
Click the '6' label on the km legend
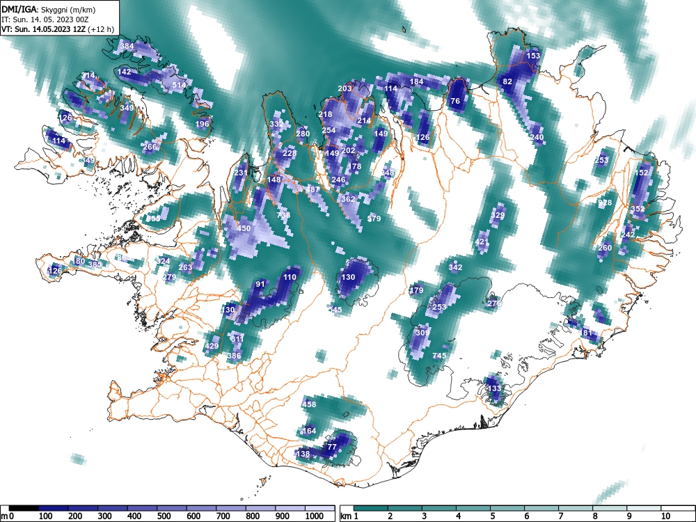click(x=526, y=516)
